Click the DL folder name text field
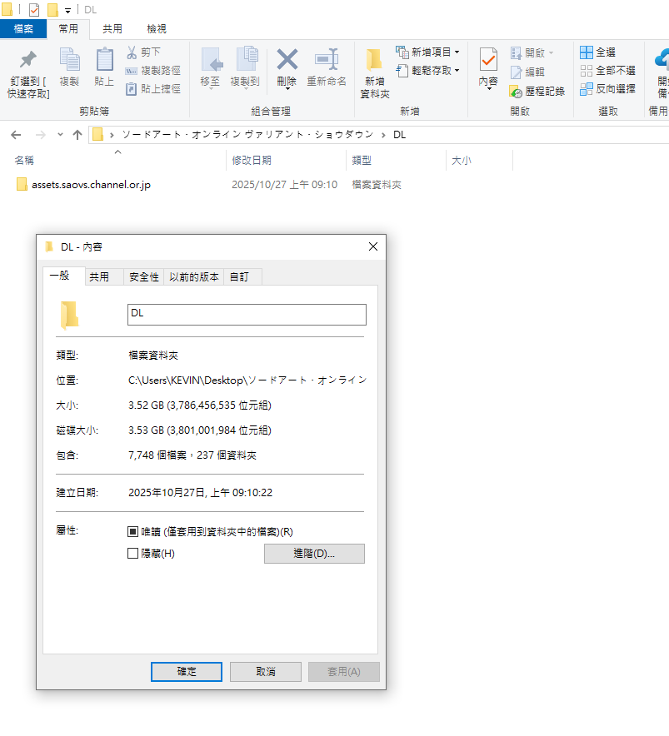The image size is (669, 736). point(246,314)
